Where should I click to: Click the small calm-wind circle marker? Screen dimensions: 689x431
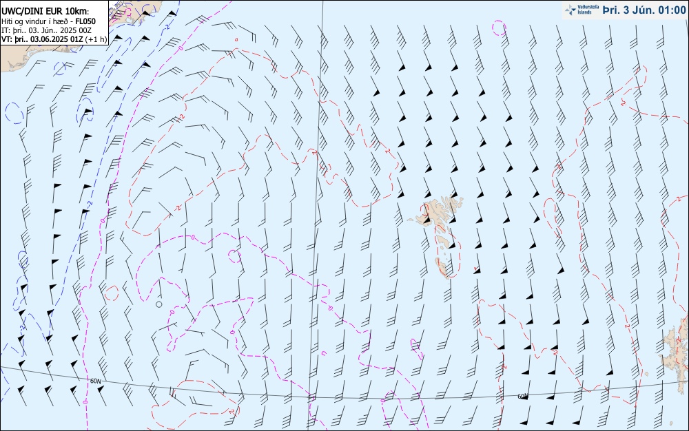point(159,304)
